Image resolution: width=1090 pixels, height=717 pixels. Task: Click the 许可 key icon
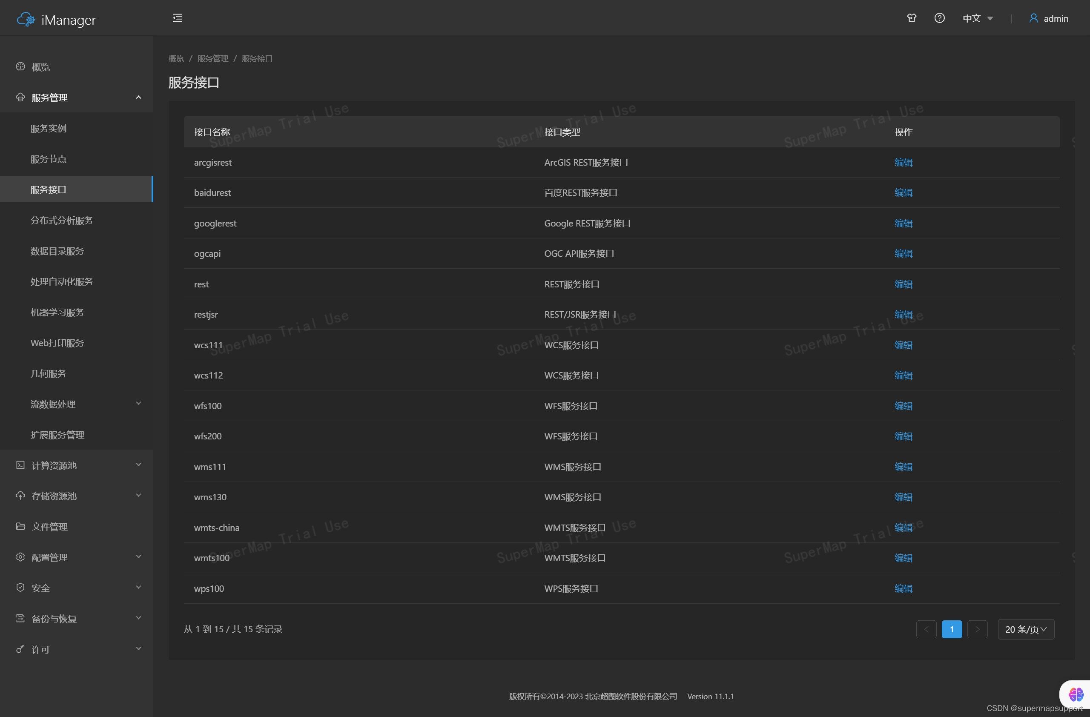pos(20,649)
